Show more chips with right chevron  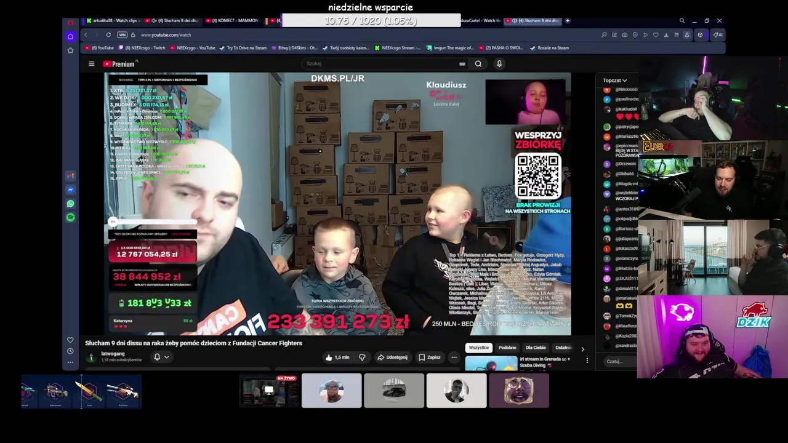point(582,349)
